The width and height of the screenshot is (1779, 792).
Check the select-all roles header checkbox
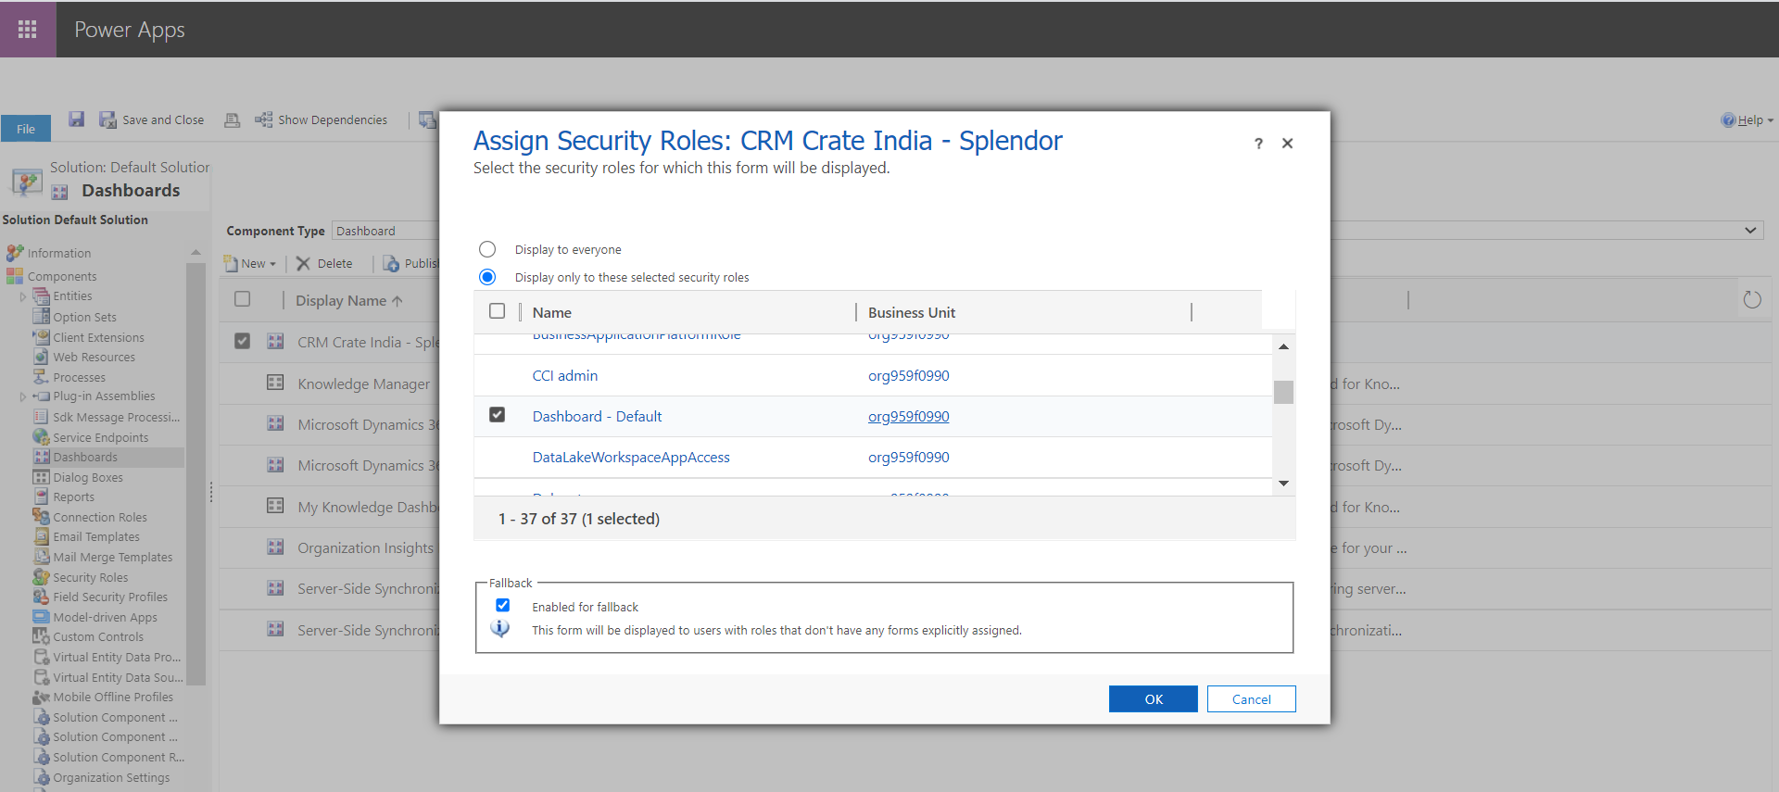coord(498,311)
